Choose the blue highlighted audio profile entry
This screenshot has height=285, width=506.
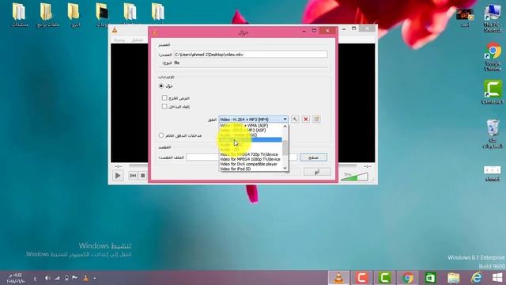251,139
